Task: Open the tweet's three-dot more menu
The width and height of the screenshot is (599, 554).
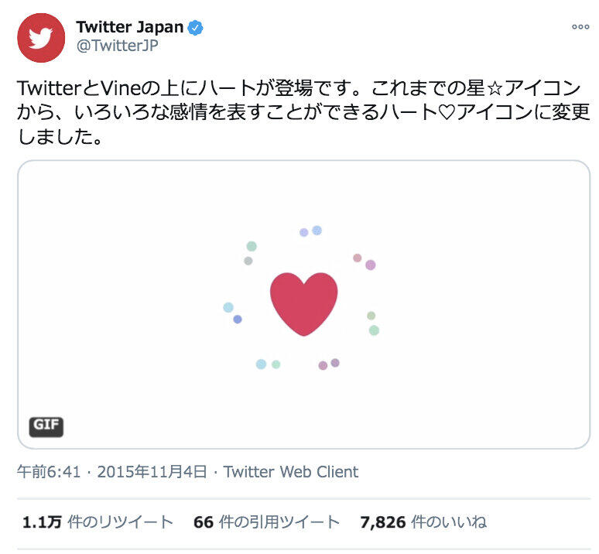Action: coord(580,27)
